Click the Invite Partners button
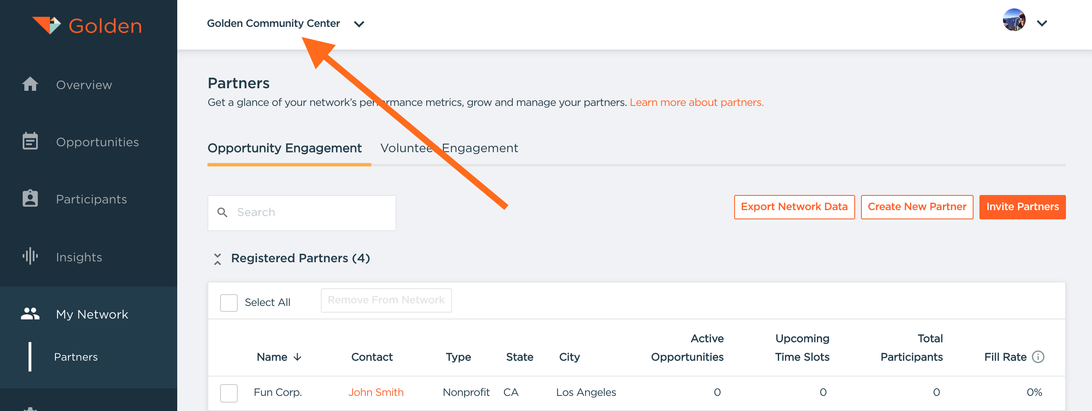The width and height of the screenshot is (1092, 411). point(1022,207)
